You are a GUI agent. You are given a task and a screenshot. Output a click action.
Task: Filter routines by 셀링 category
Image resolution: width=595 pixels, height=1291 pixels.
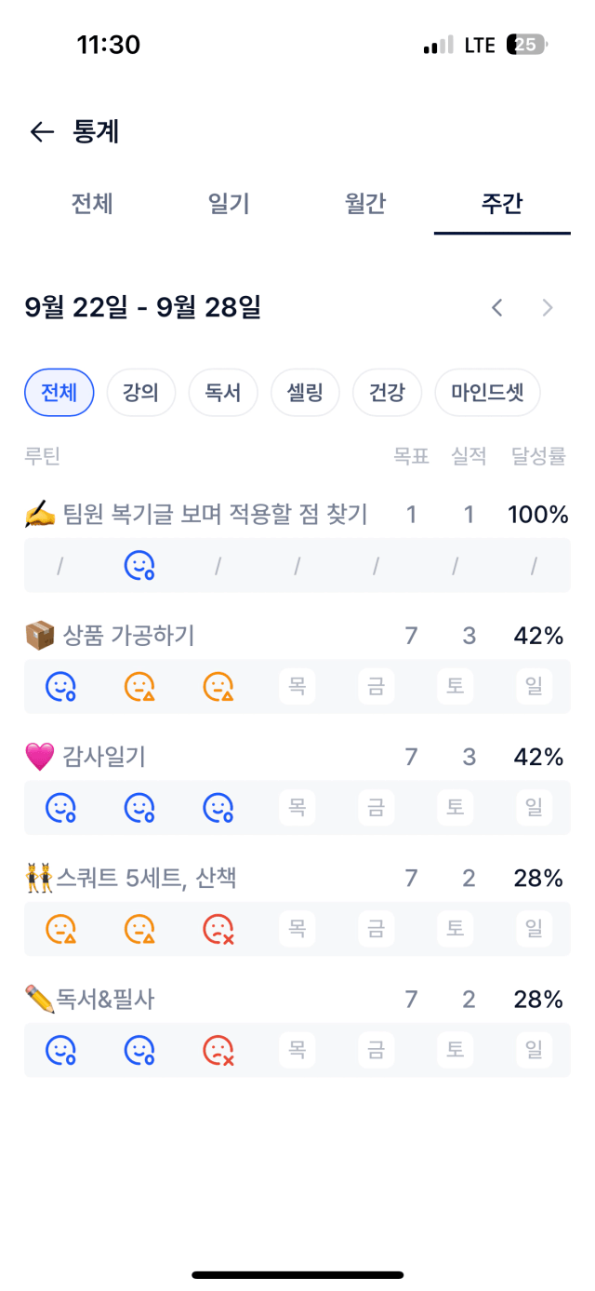pos(305,393)
